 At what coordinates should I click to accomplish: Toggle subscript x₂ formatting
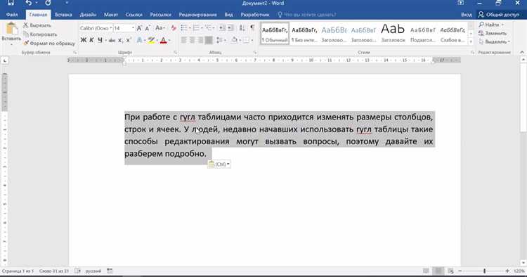tap(120, 40)
